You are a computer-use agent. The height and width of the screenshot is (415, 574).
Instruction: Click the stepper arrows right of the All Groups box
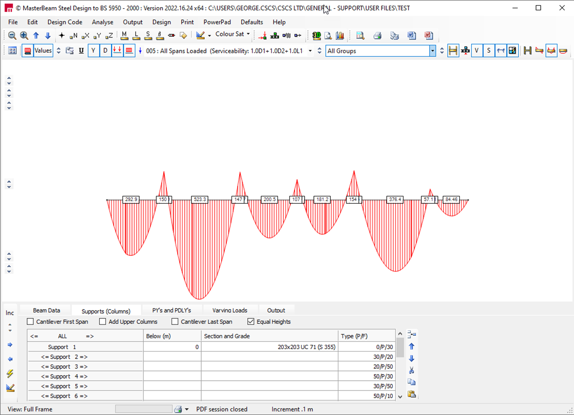click(442, 51)
